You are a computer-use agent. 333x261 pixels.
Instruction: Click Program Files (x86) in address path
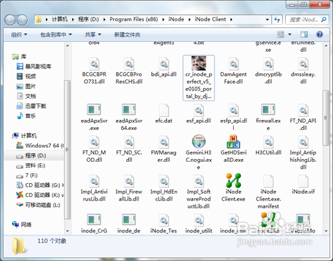pyautogui.click(x=134, y=19)
